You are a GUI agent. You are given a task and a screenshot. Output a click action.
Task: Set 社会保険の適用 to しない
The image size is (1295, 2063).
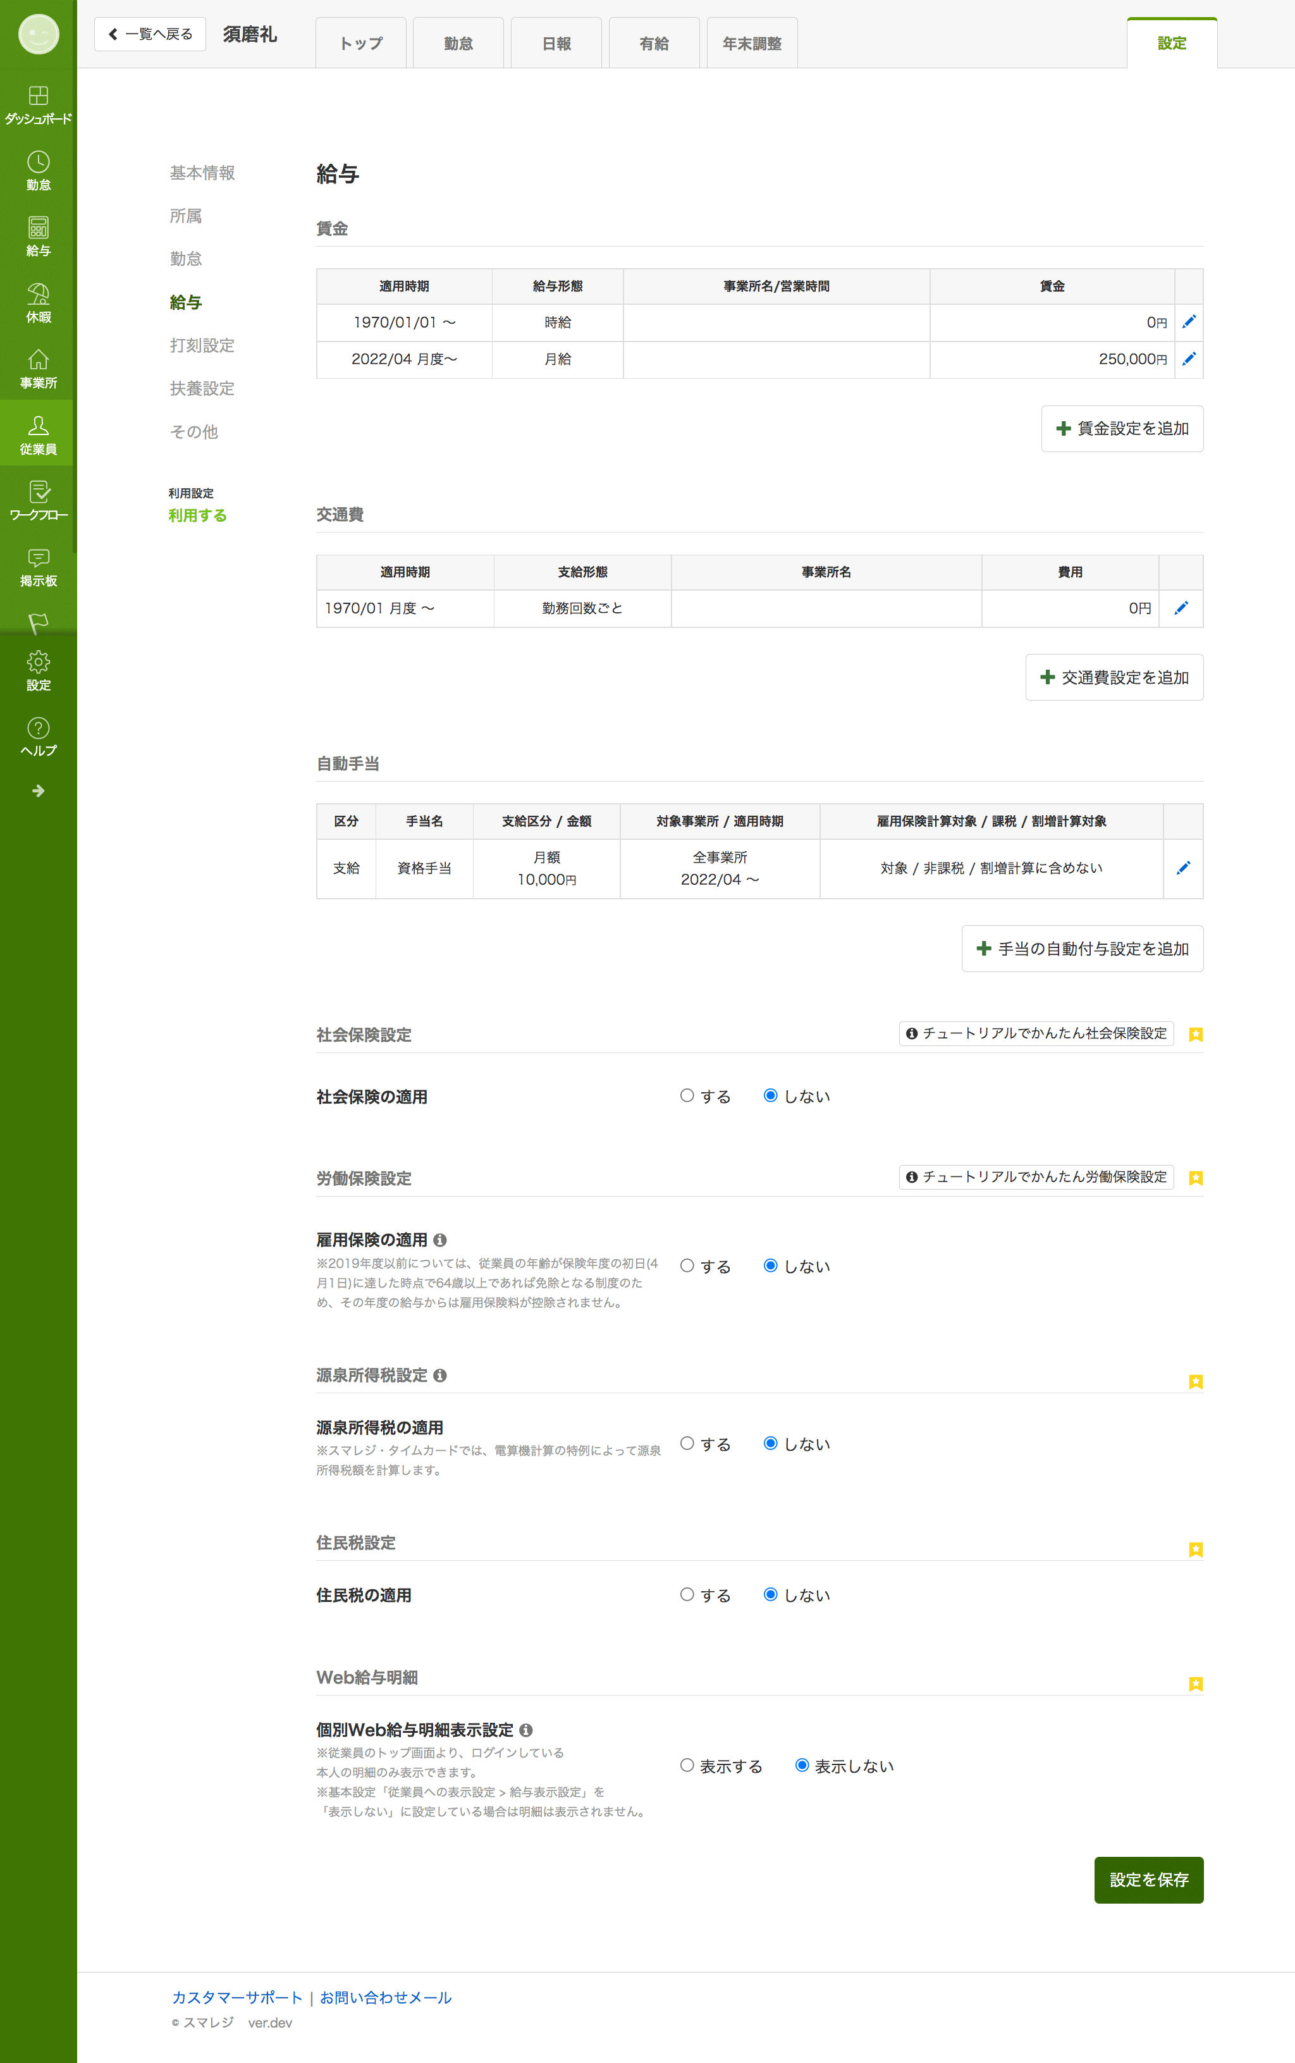click(770, 1095)
